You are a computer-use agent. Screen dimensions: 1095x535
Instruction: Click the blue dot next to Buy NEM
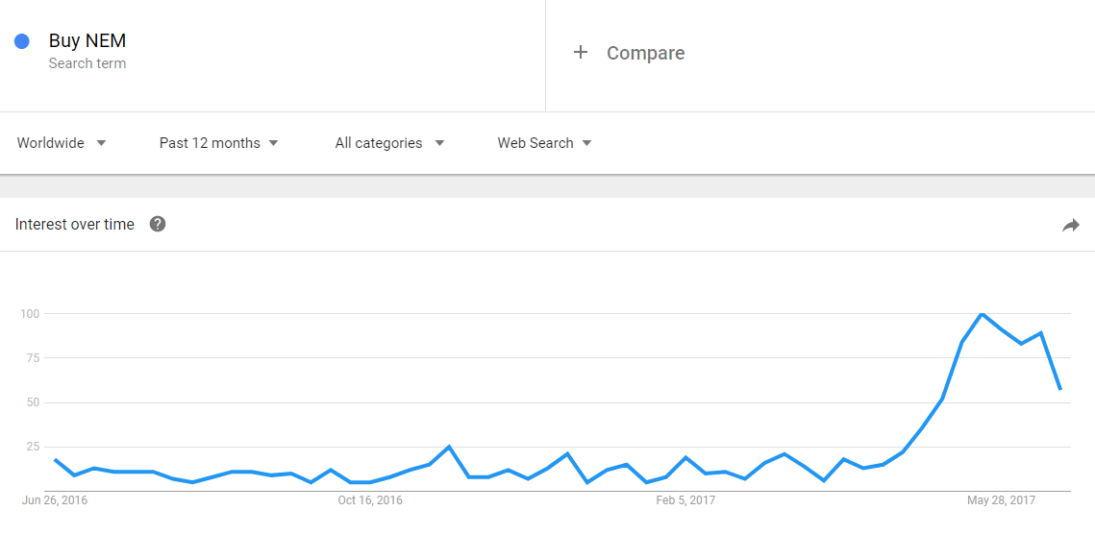22,41
